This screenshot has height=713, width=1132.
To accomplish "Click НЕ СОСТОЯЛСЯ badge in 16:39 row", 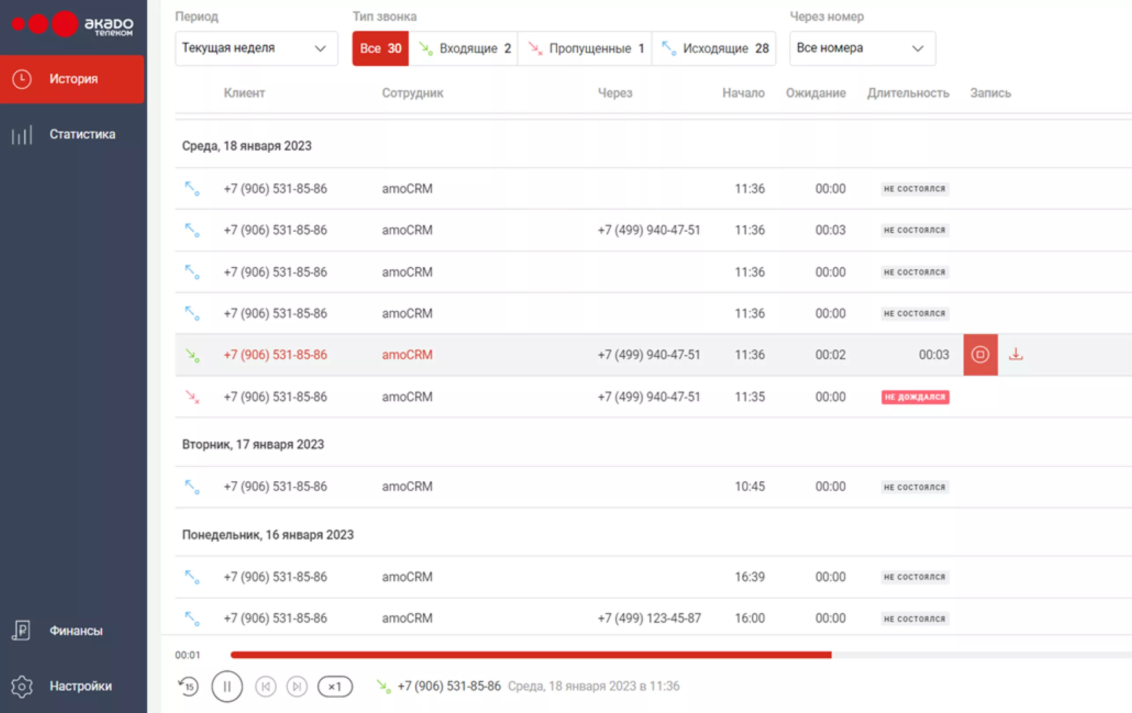I will click(915, 577).
